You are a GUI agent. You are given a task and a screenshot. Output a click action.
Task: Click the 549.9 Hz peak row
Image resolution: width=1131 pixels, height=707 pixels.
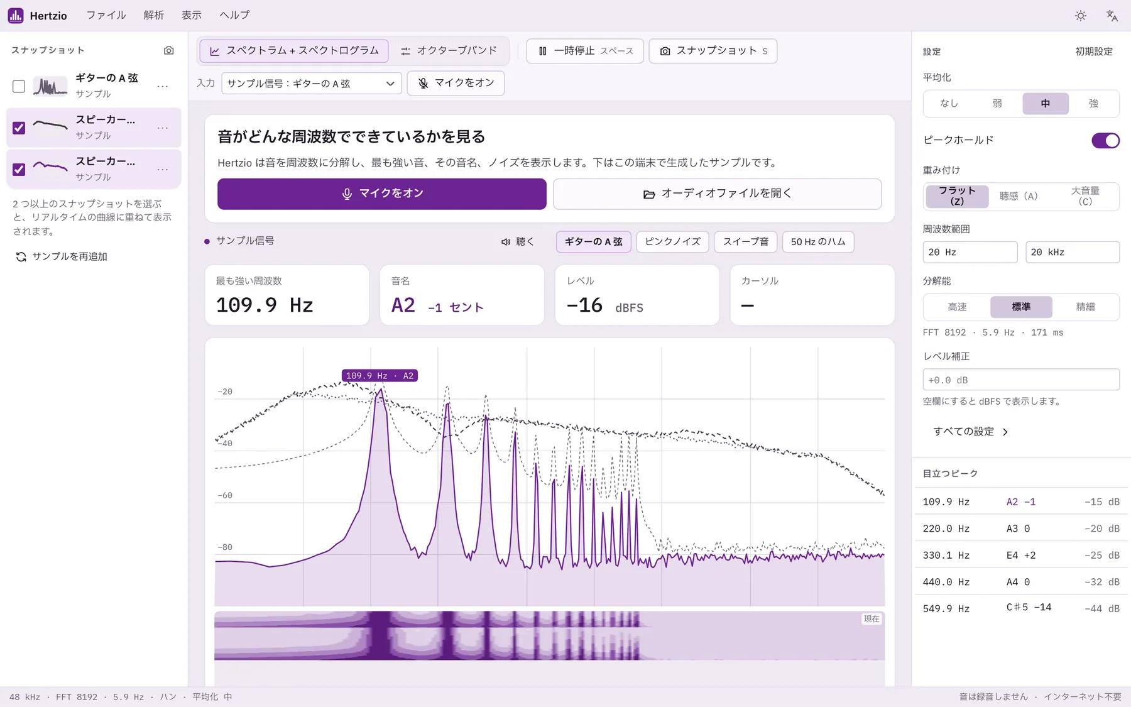pos(1021,608)
